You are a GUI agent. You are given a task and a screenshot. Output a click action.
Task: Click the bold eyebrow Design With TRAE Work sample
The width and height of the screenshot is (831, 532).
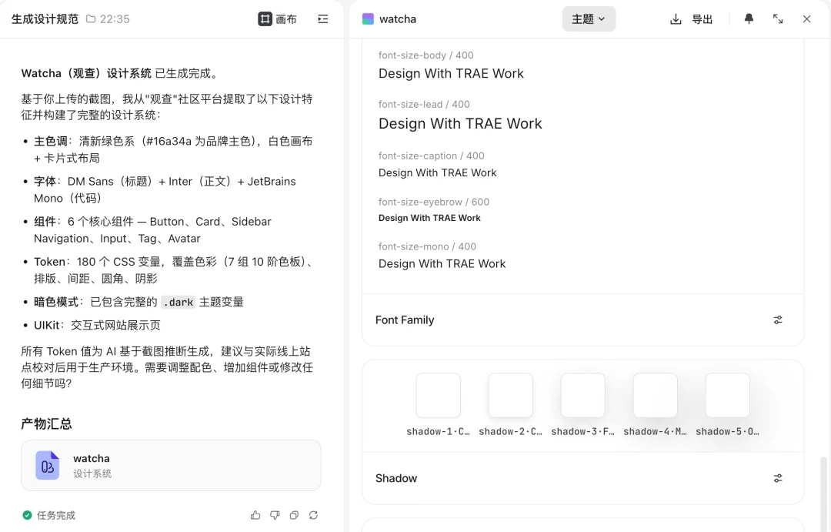(429, 218)
